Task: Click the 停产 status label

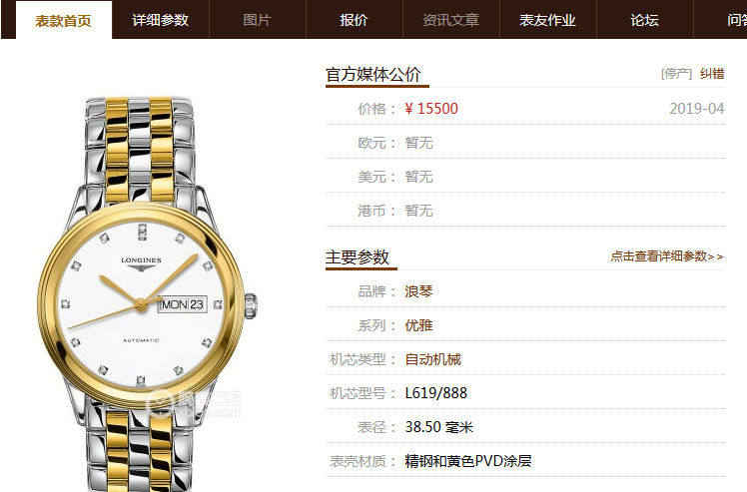Action: point(676,74)
